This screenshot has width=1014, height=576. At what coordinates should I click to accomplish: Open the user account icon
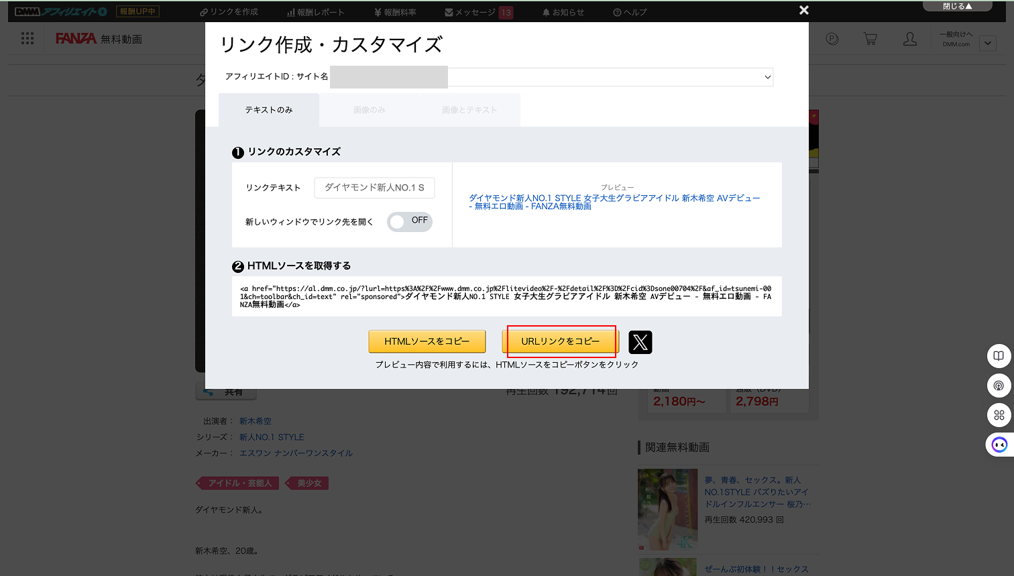coord(910,39)
